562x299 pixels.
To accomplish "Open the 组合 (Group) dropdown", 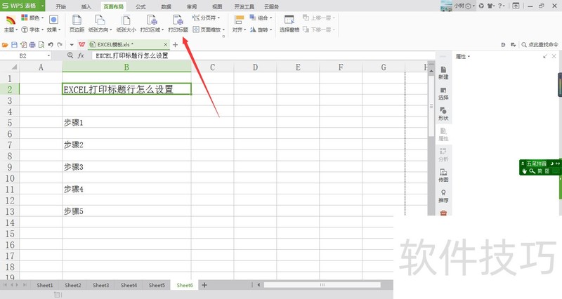I will [261, 18].
